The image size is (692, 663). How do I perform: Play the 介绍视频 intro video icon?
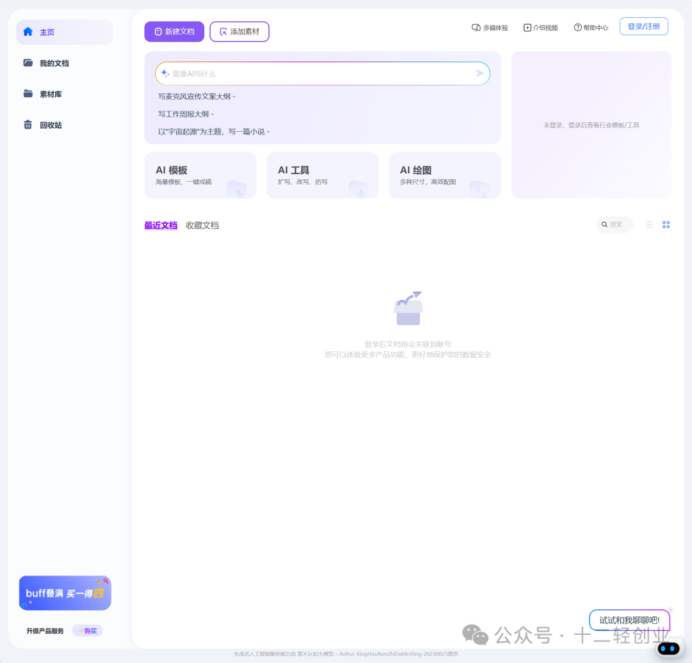[x=527, y=28]
